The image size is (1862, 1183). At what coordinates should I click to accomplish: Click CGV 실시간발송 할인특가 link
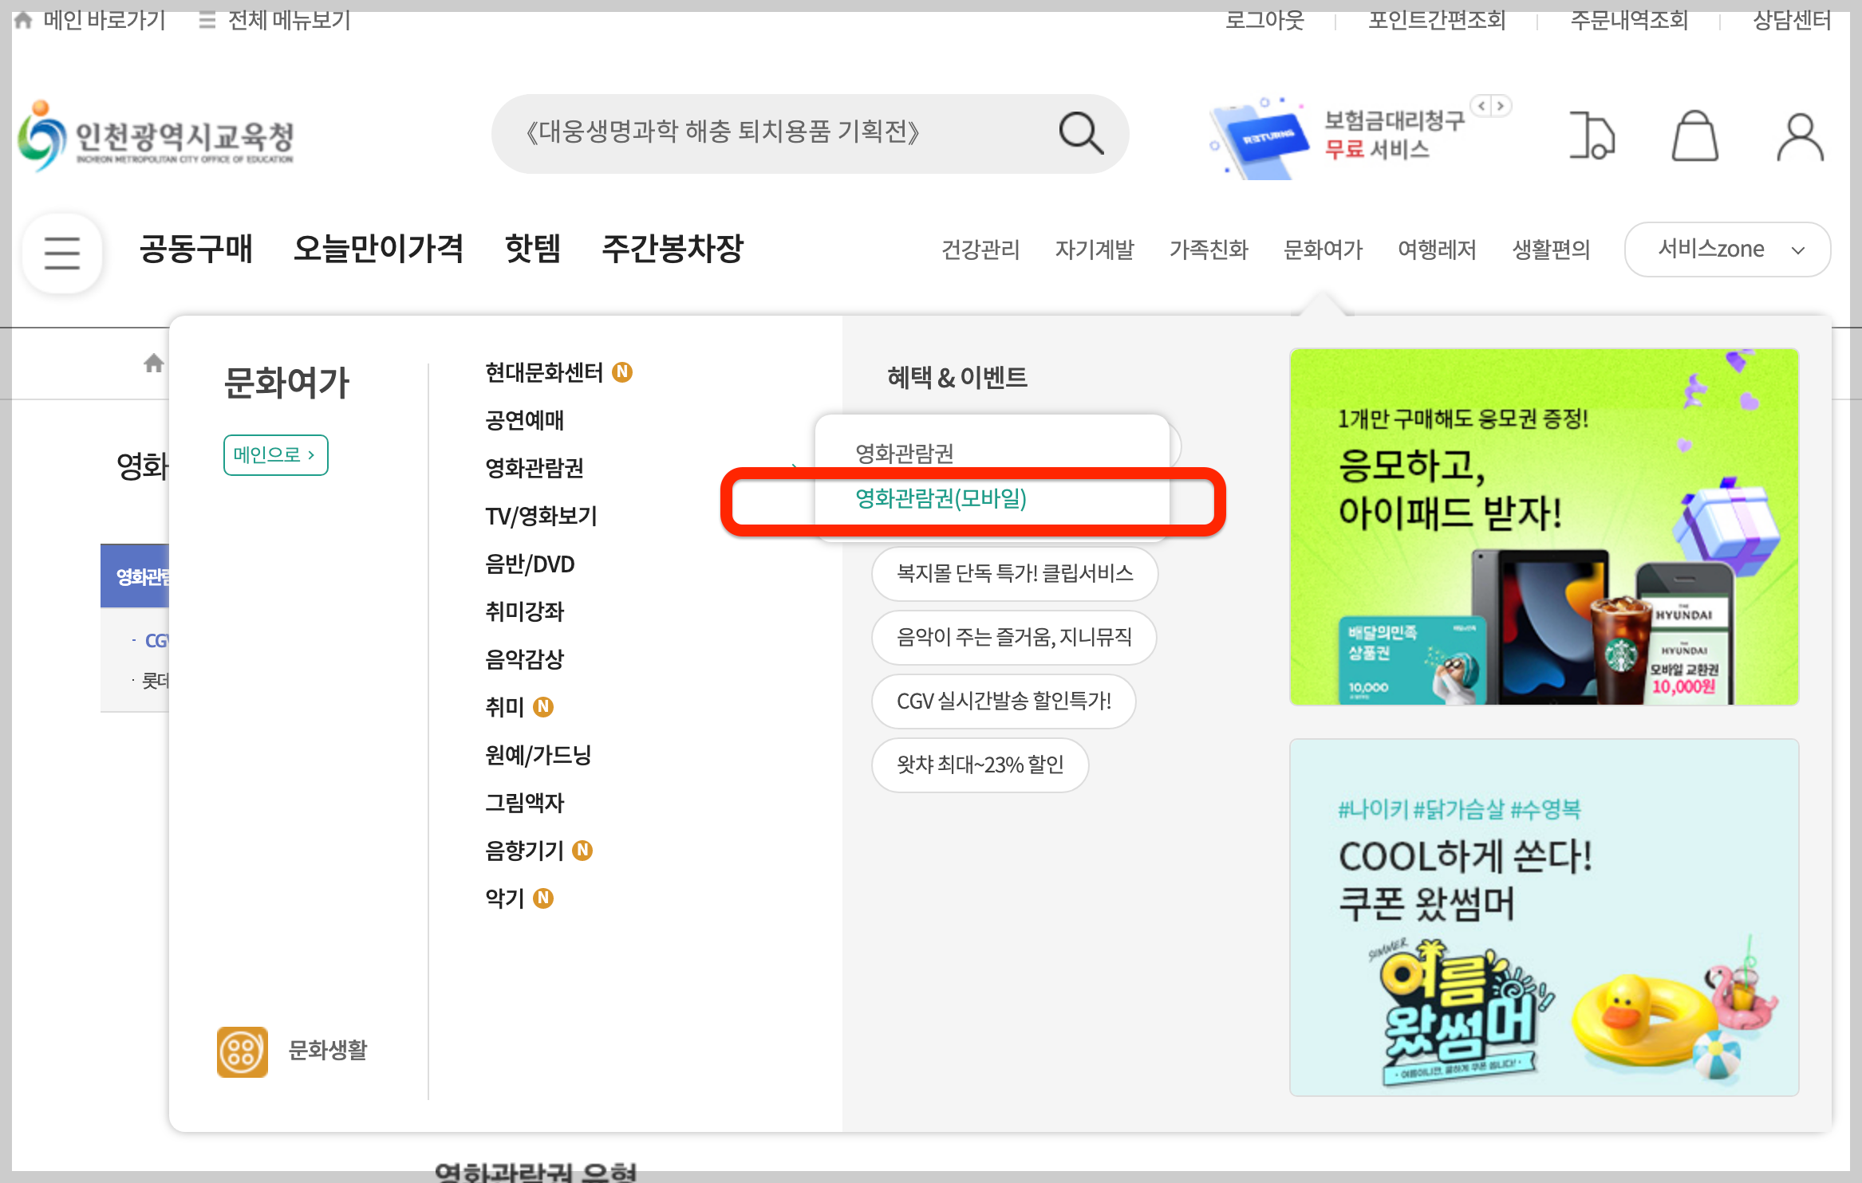pos(1003,701)
